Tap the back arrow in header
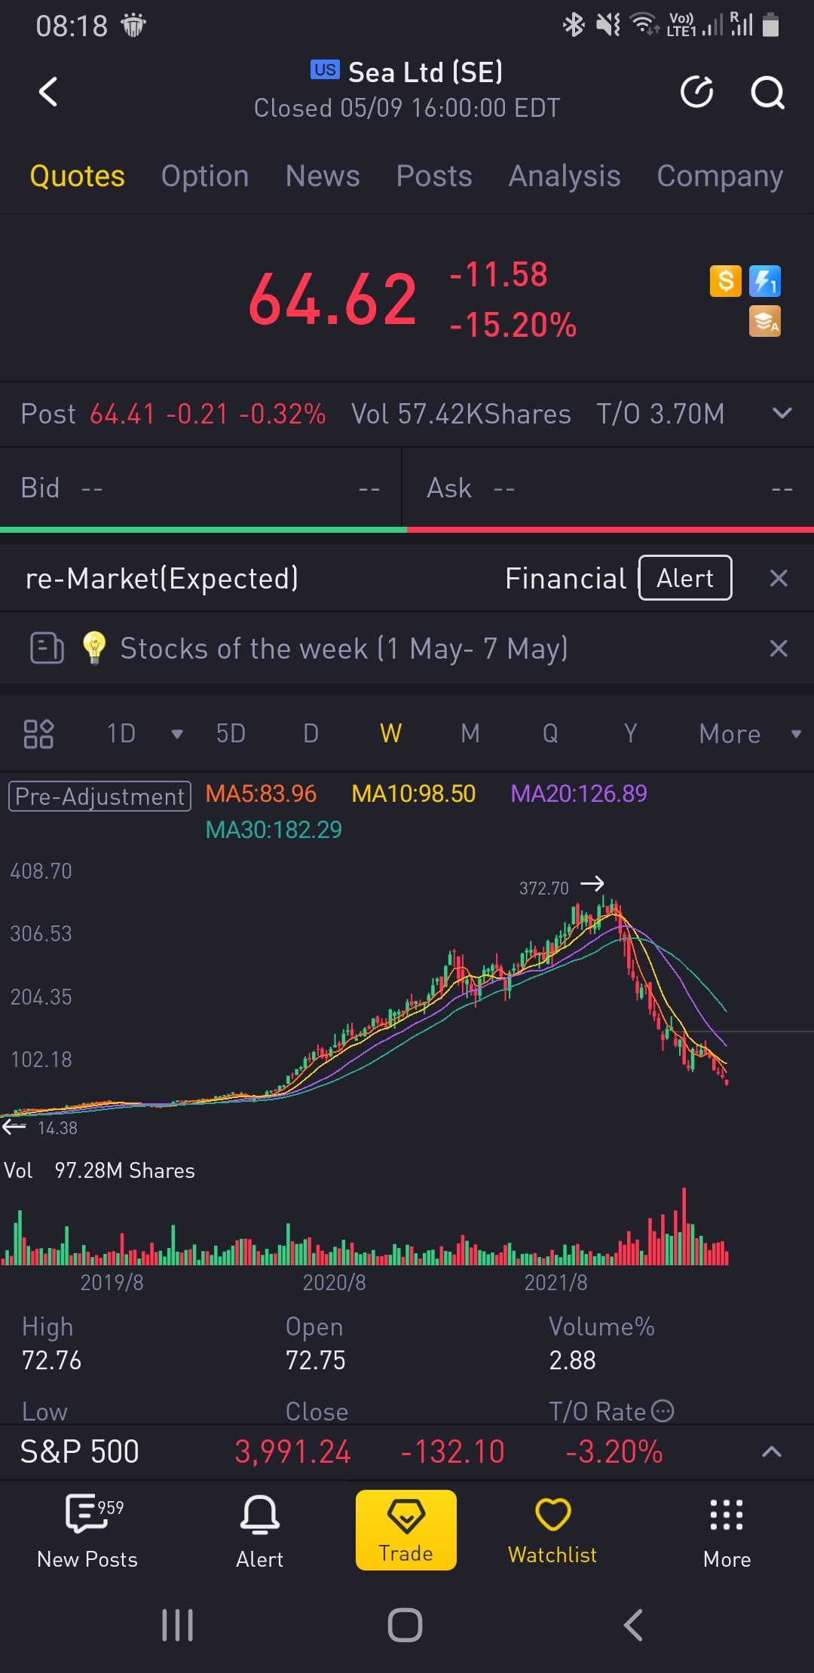814x1673 pixels. (x=48, y=92)
